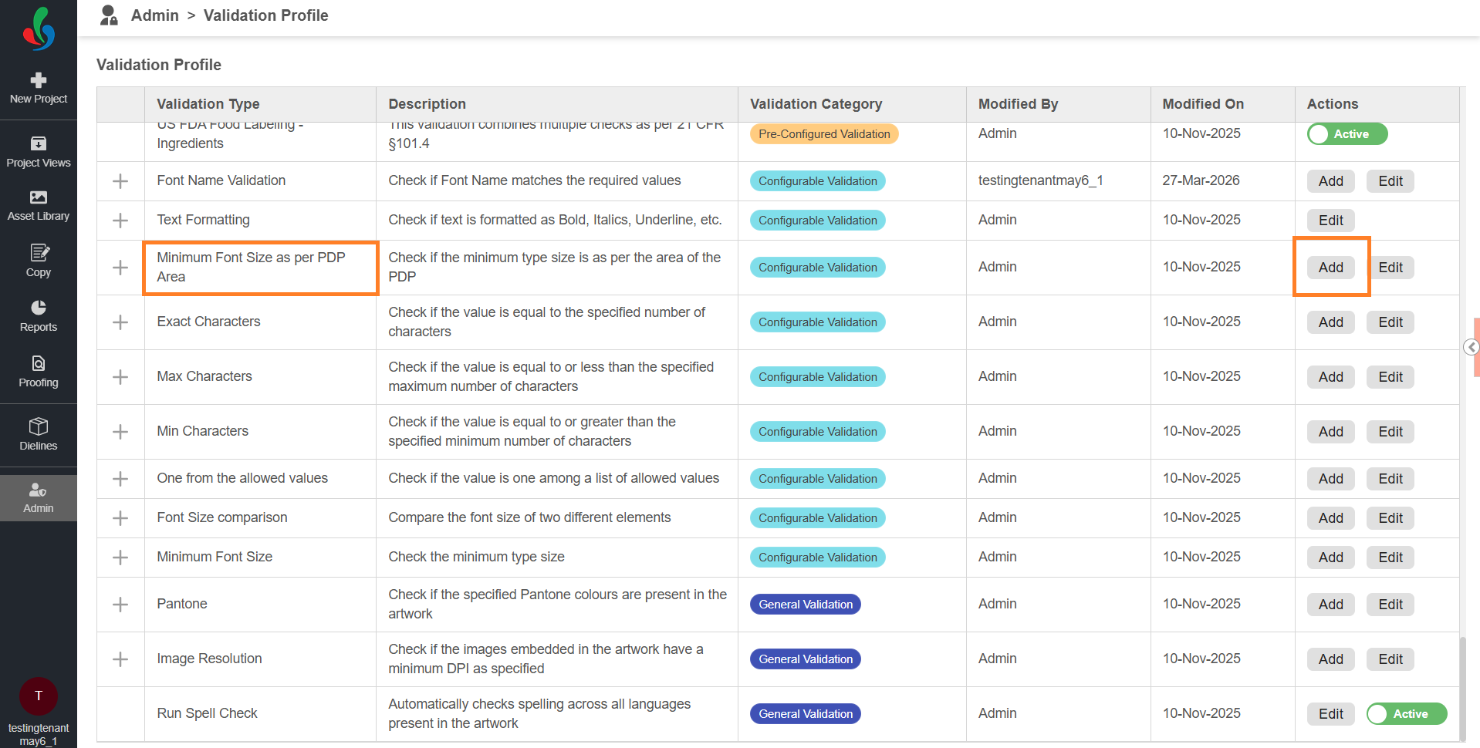The height and width of the screenshot is (748, 1480).
Task: Open the Proofing section
Action: [x=39, y=371]
